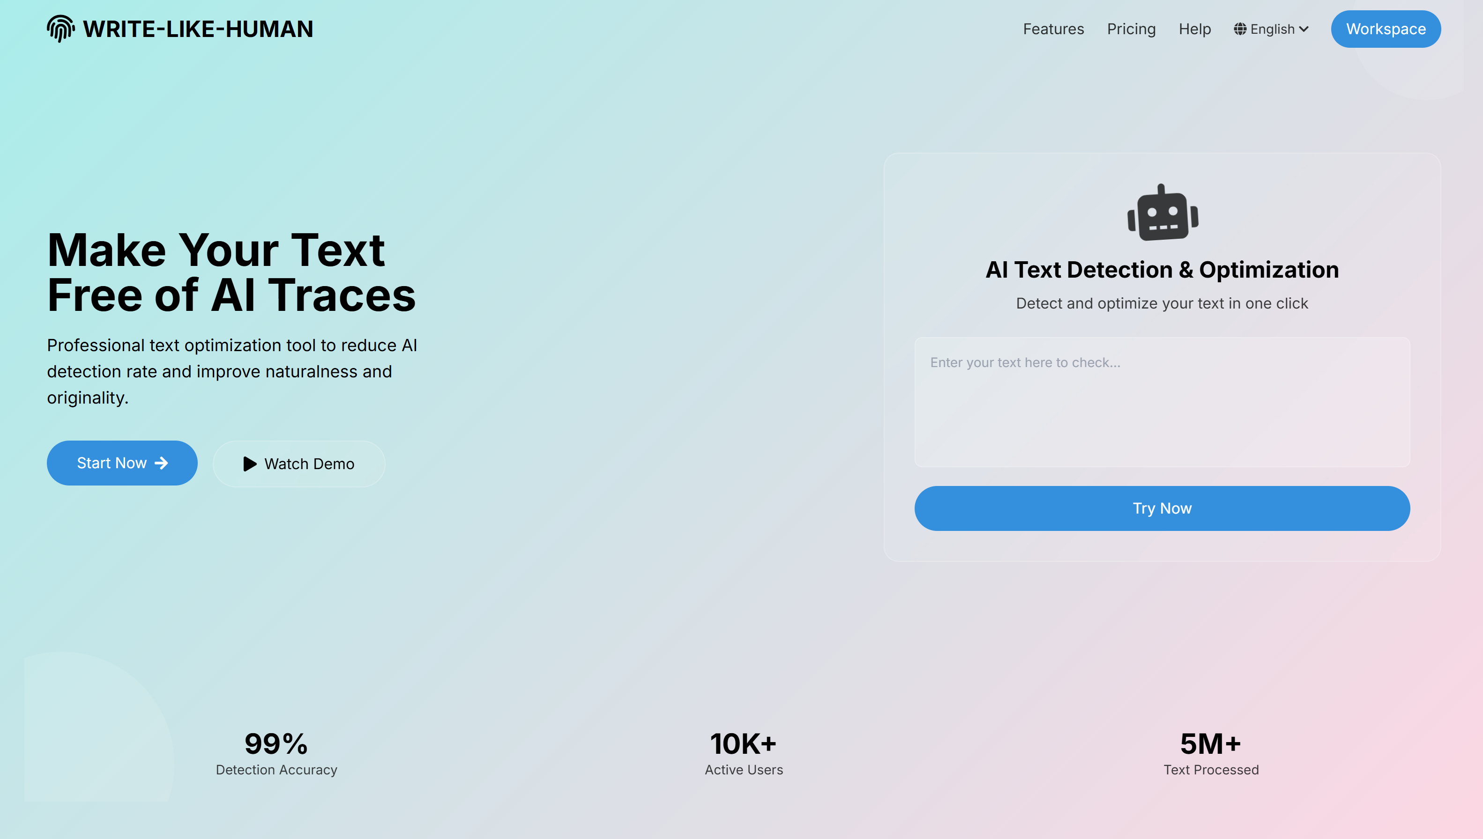The height and width of the screenshot is (839, 1483).
Task: Go to the Pricing page
Action: tap(1131, 29)
